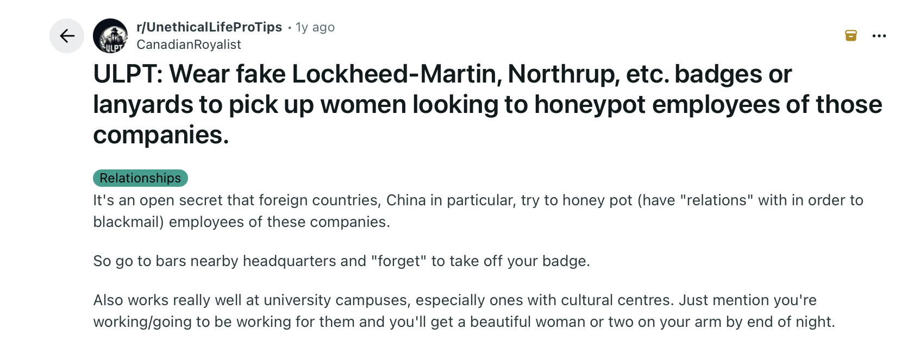The height and width of the screenshot is (341, 901).
Task: Click the "1y ago" post timestamp
Action: pyautogui.click(x=315, y=27)
